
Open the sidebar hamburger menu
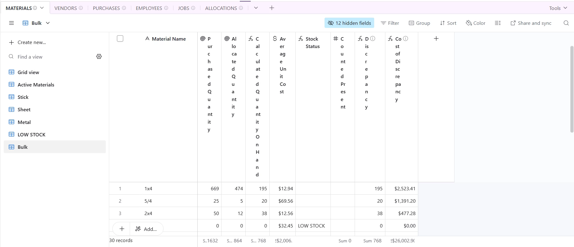[x=11, y=23]
